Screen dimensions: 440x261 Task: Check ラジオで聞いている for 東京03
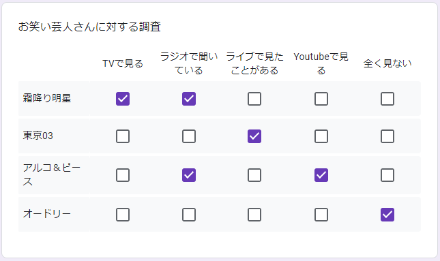[x=189, y=136]
